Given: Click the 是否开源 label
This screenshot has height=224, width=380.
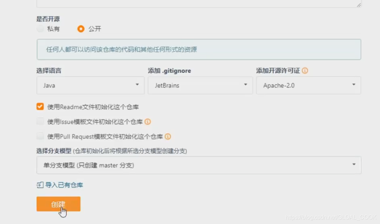Looking at the screenshot, I should [x=48, y=19].
